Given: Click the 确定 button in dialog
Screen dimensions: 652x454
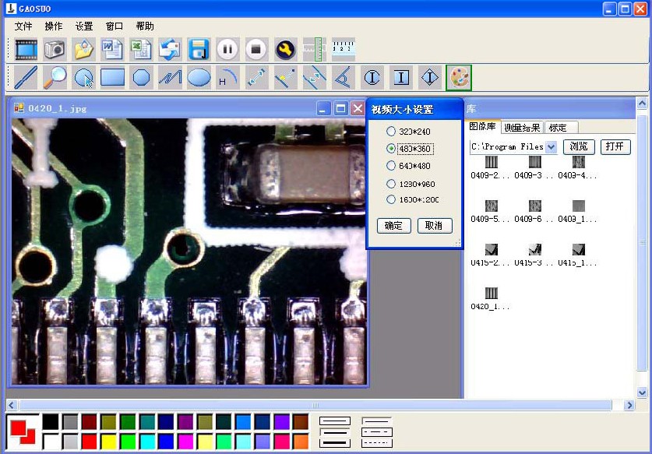Looking at the screenshot, I should tap(394, 226).
